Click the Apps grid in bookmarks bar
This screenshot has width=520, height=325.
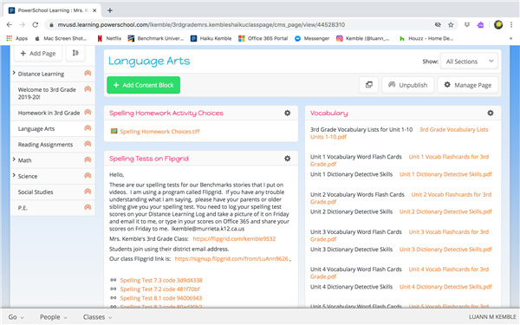point(17,38)
